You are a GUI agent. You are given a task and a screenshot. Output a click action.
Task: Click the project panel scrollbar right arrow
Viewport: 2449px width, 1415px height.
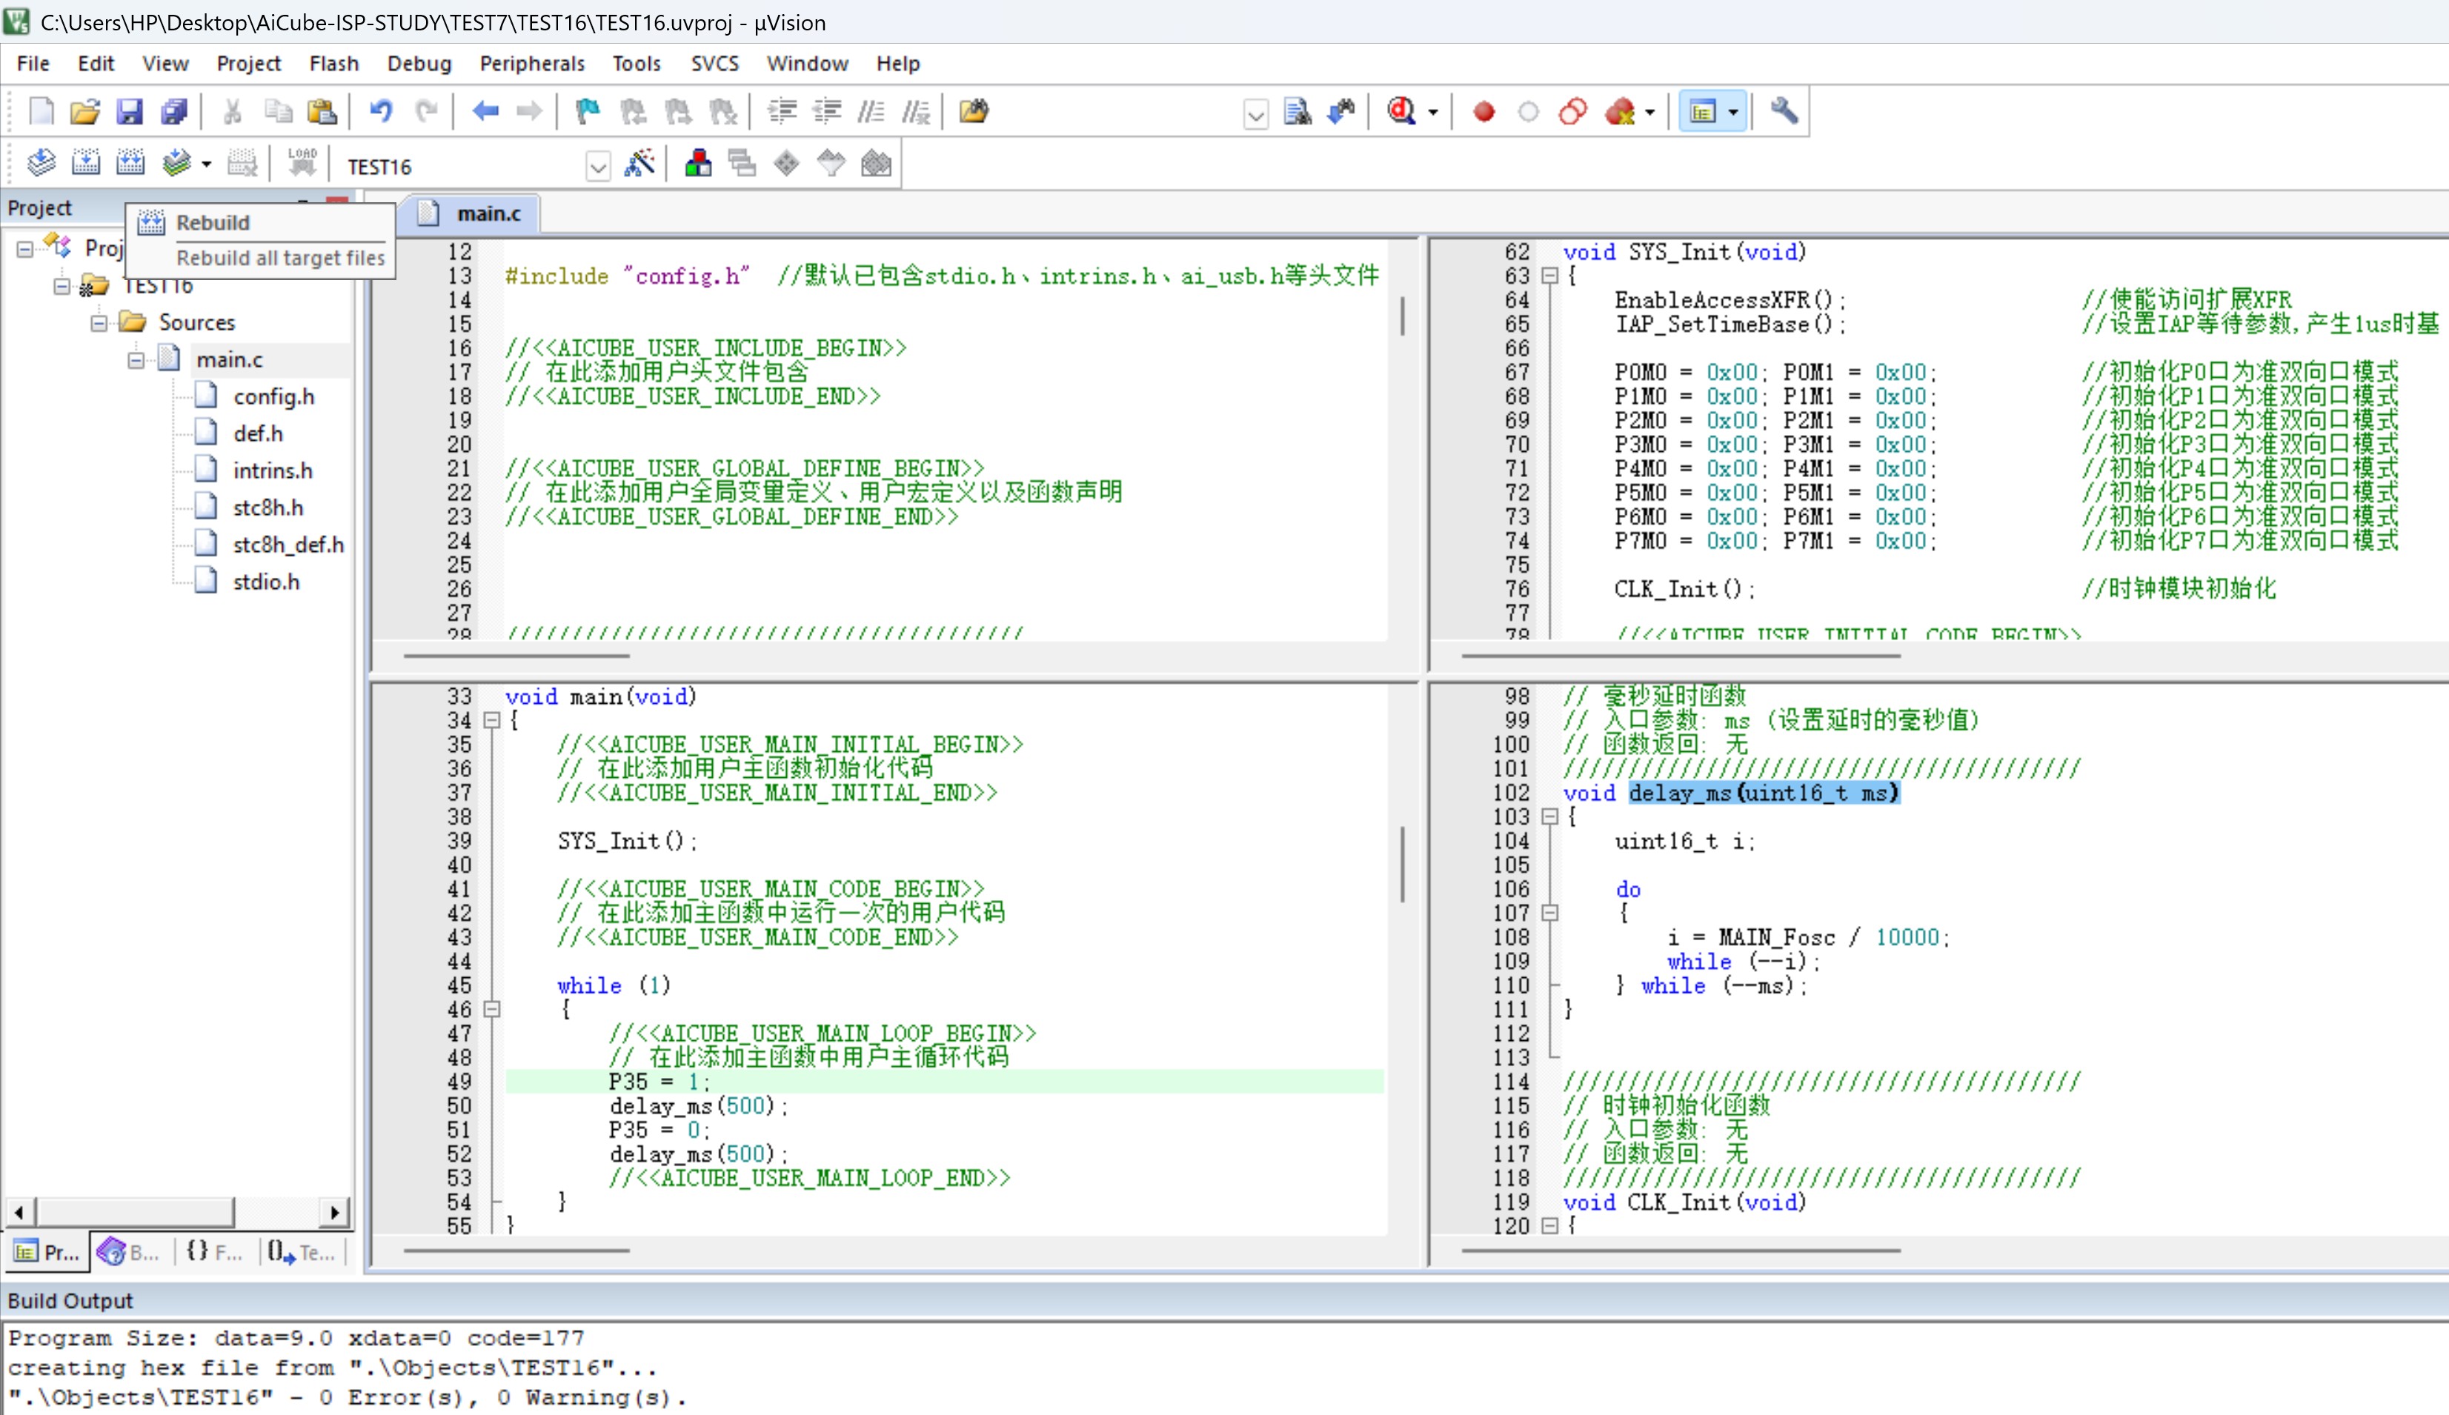pyautogui.click(x=334, y=1212)
